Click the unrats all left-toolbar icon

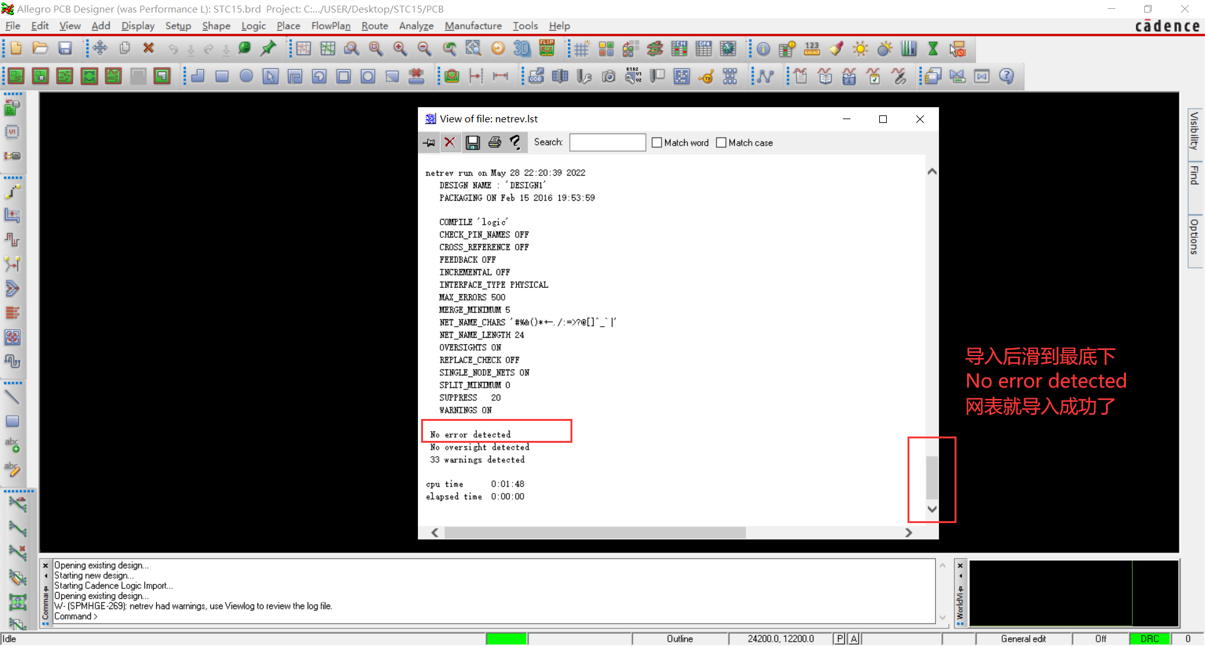pos(18,553)
